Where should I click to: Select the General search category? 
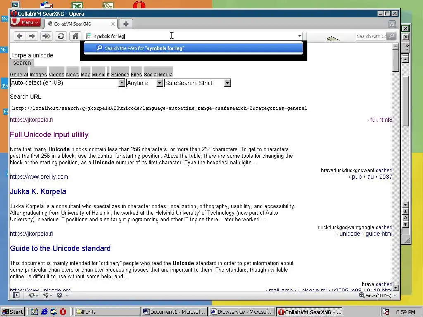[19, 74]
